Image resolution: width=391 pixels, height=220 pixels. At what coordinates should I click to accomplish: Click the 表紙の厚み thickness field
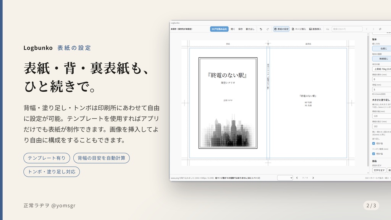pos(382,79)
